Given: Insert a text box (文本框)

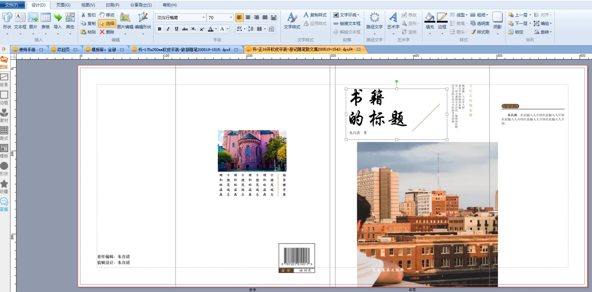Looking at the screenshot, I should (x=20, y=21).
